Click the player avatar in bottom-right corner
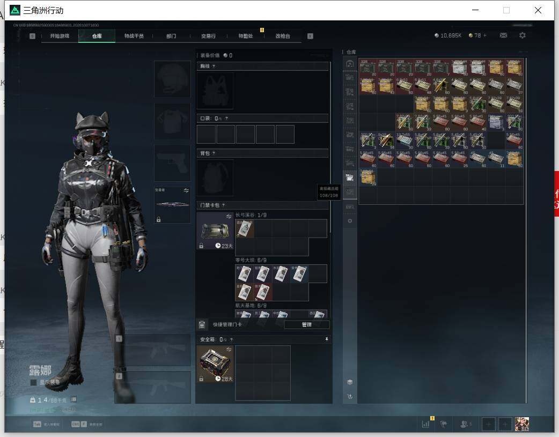The width and height of the screenshot is (559, 437). click(x=522, y=424)
